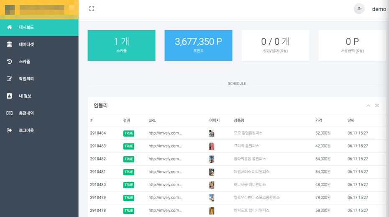This screenshot has width=389, height=217.
Task: Click the database icon beside 데이터셋
Action: pyautogui.click(x=10, y=44)
